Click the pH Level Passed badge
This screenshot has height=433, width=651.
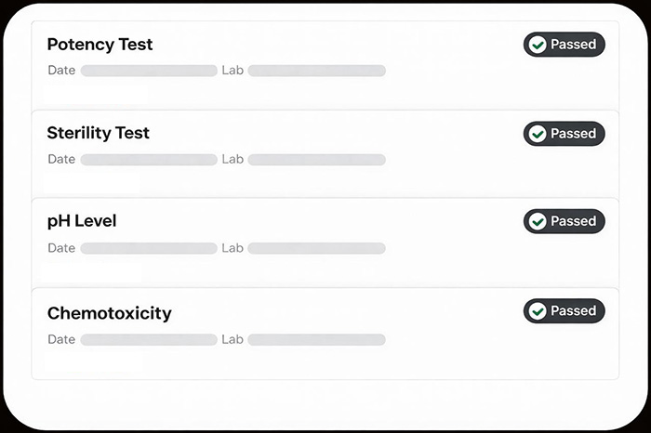[x=565, y=222]
